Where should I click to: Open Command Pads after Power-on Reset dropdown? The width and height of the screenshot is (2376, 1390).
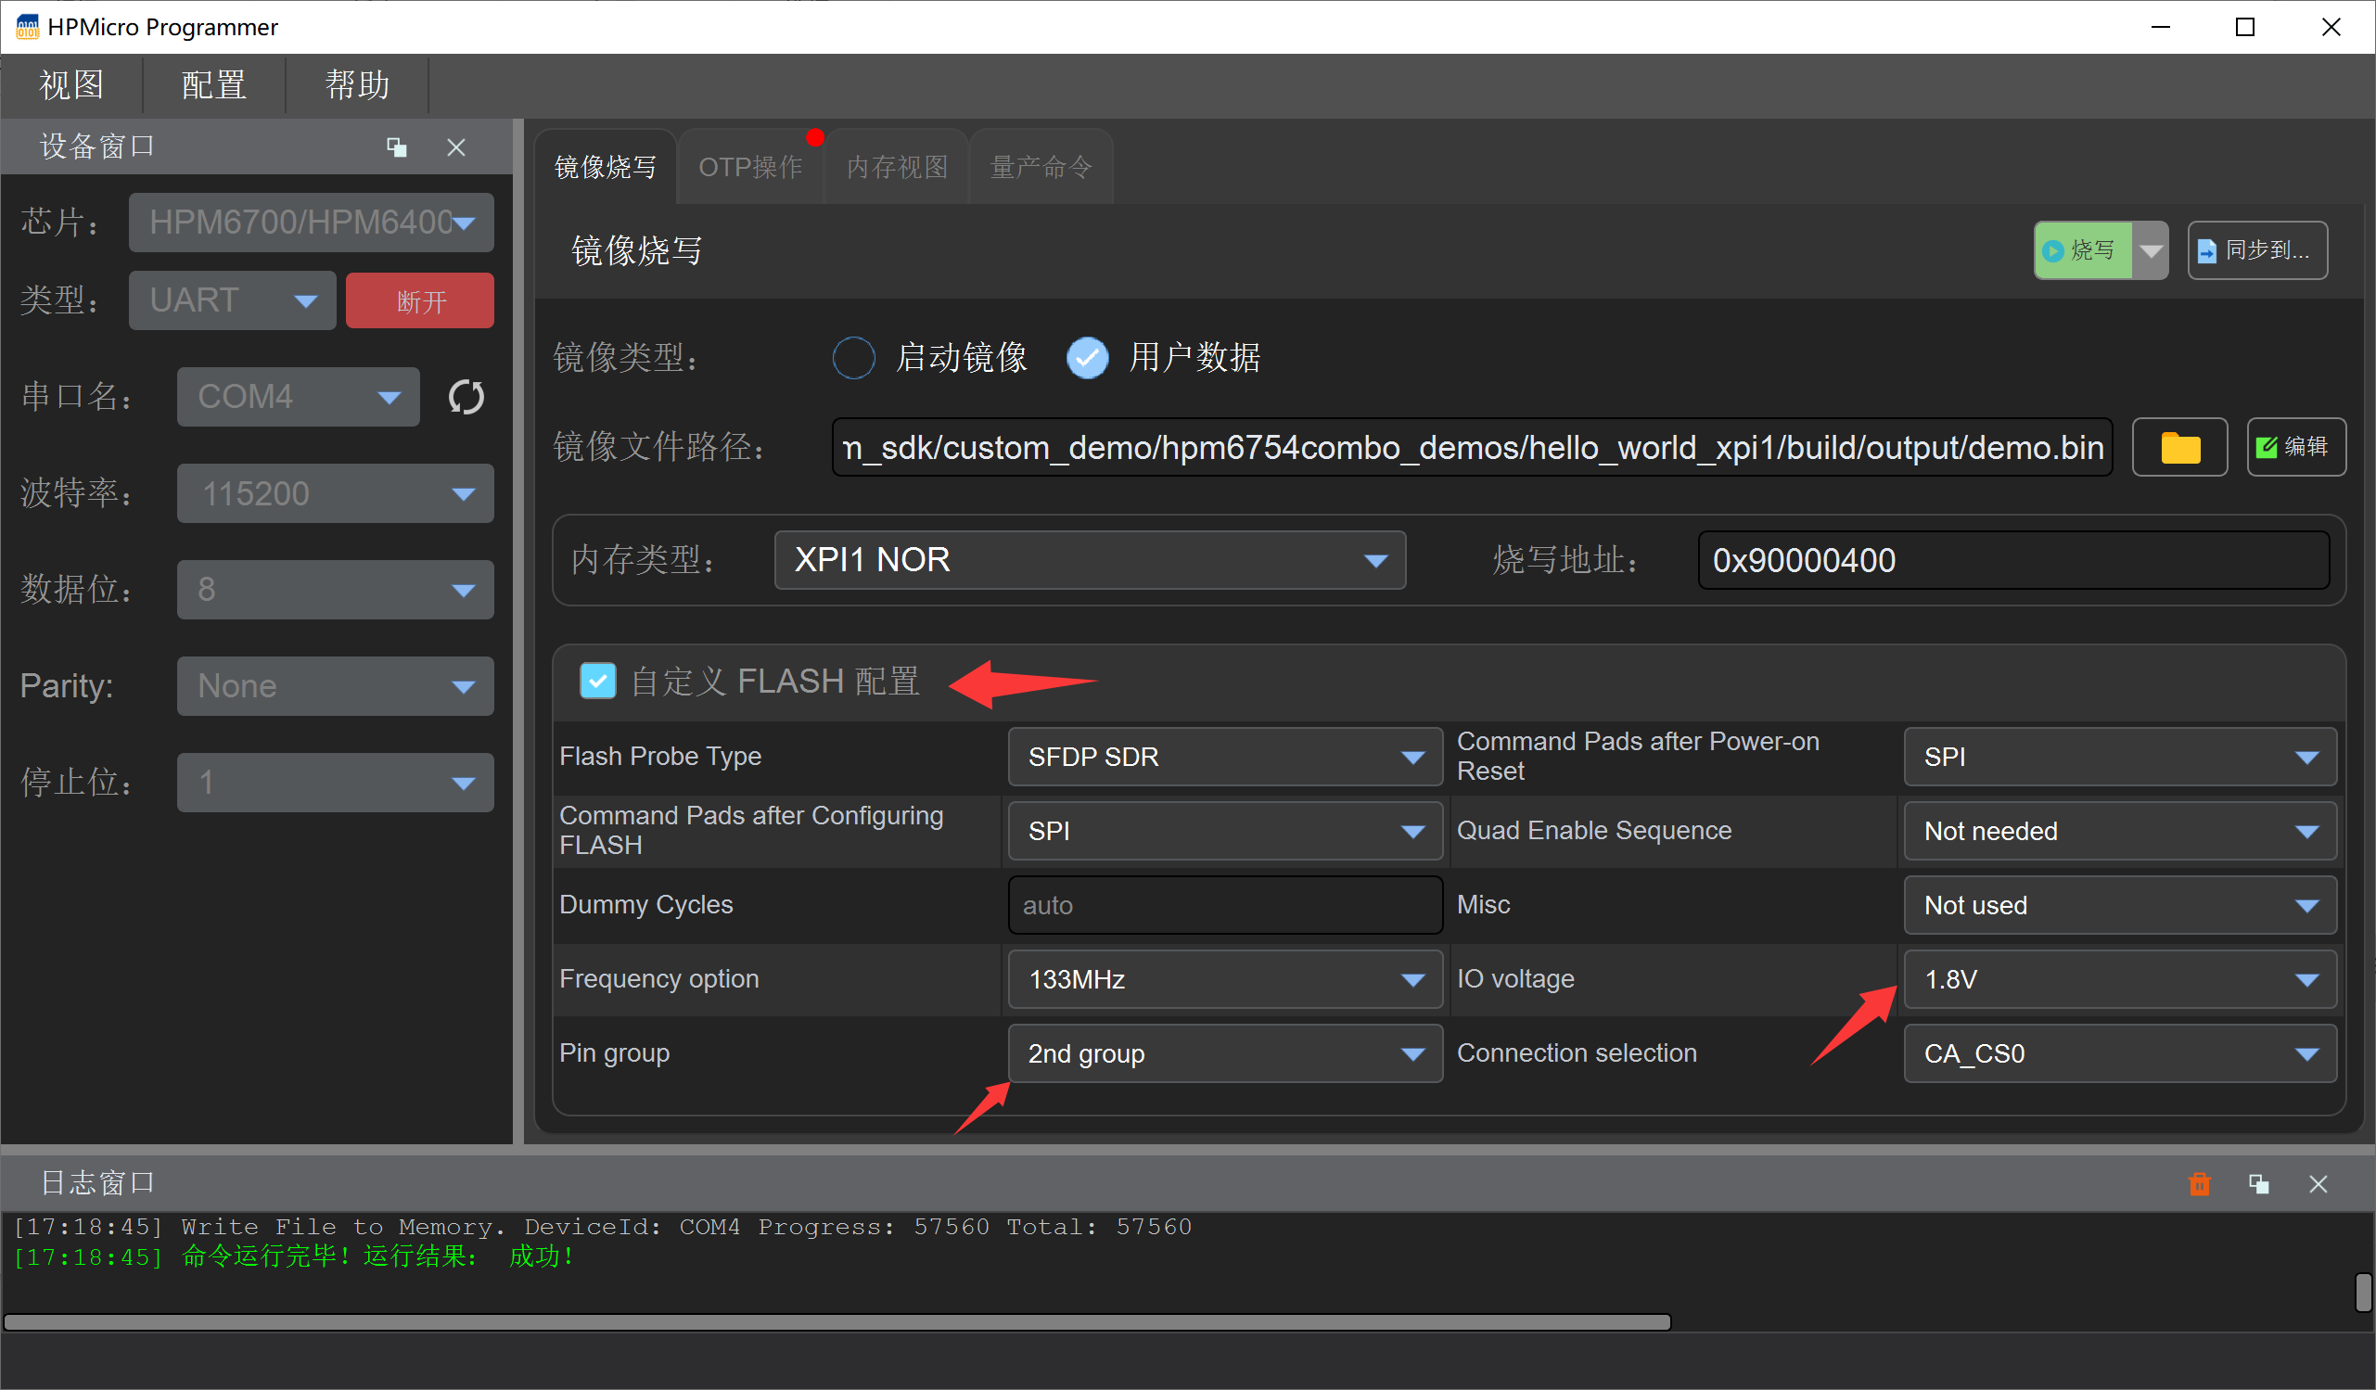pos(2119,757)
